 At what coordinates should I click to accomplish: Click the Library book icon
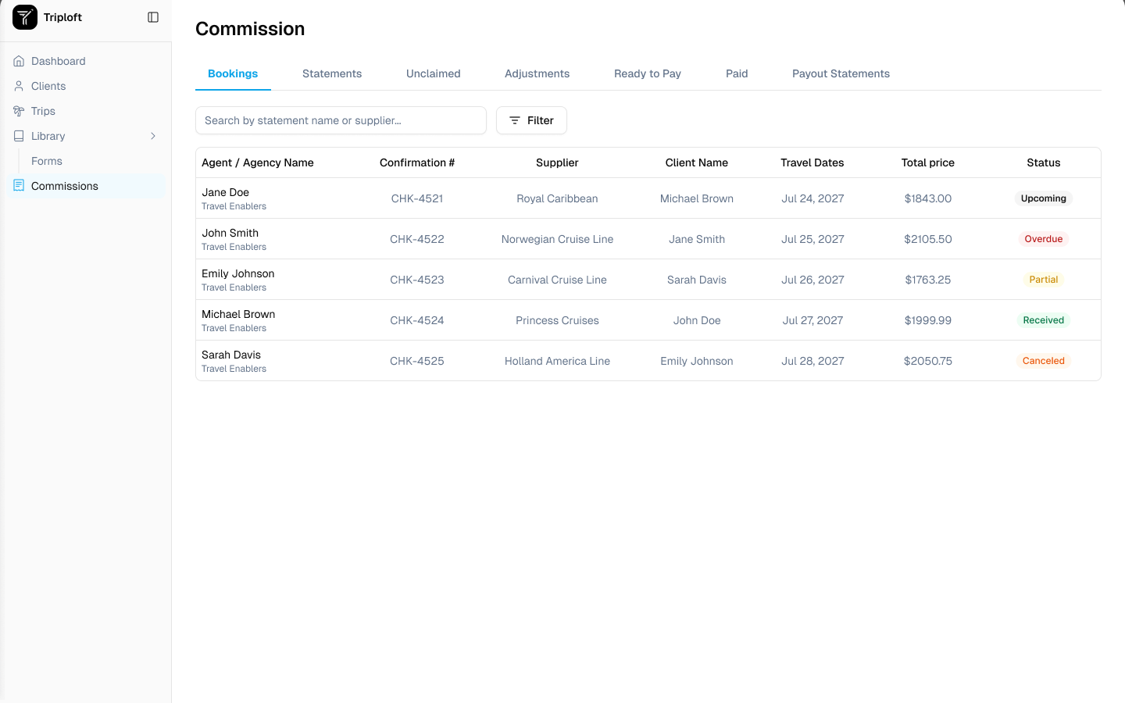[x=19, y=136]
